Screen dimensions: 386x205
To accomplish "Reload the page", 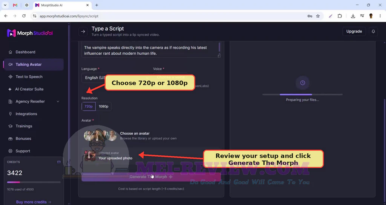I will (x=24, y=16).
